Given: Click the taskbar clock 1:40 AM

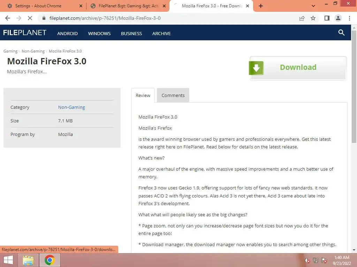Looking at the screenshot, I should click(x=342, y=260).
